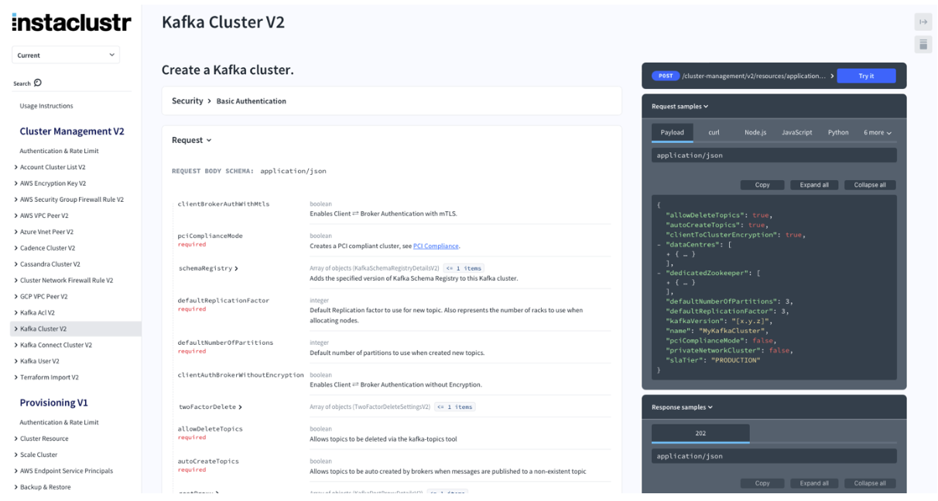Click the arrow next to POST endpoint path
Screen dimensions: 938x501
[x=831, y=76]
